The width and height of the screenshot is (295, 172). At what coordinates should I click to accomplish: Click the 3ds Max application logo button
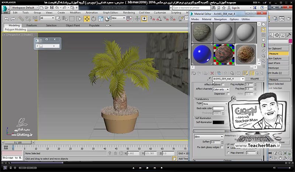click(5, 10)
